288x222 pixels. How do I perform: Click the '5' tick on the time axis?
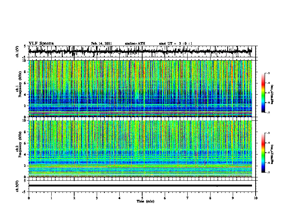point(142,198)
